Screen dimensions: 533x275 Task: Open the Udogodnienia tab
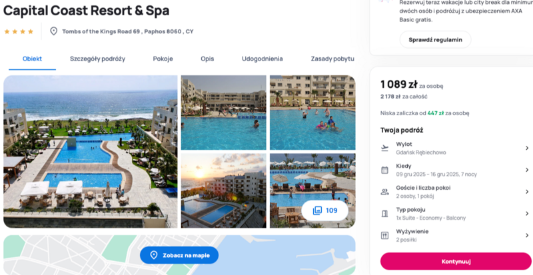coord(262,59)
